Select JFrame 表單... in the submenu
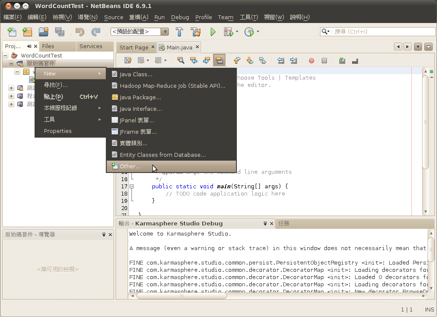Screen dimensions: 437x317 click(x=171, y=132)
